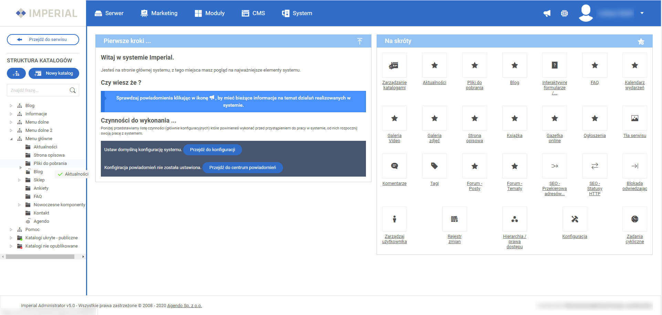Viewport: 662px width, 315px height.
Task: Expand the Sklep folder node
Action: [19, 180]
